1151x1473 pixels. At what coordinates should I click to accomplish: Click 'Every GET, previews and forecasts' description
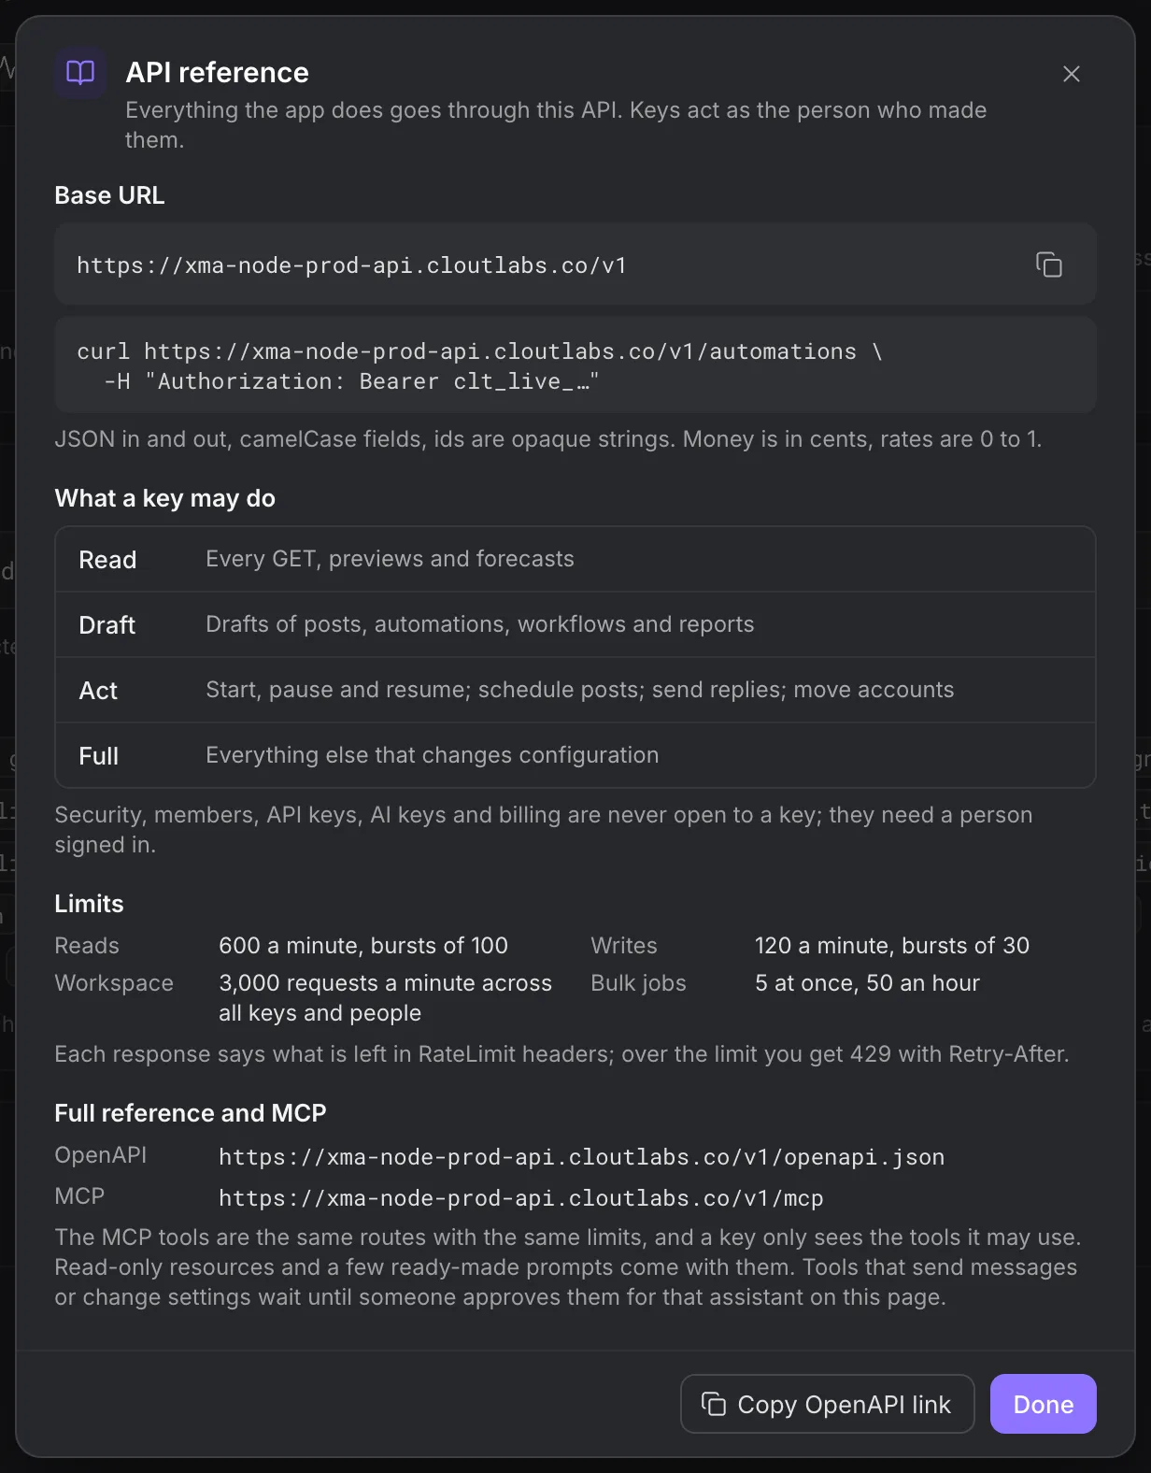click(390, 559)
